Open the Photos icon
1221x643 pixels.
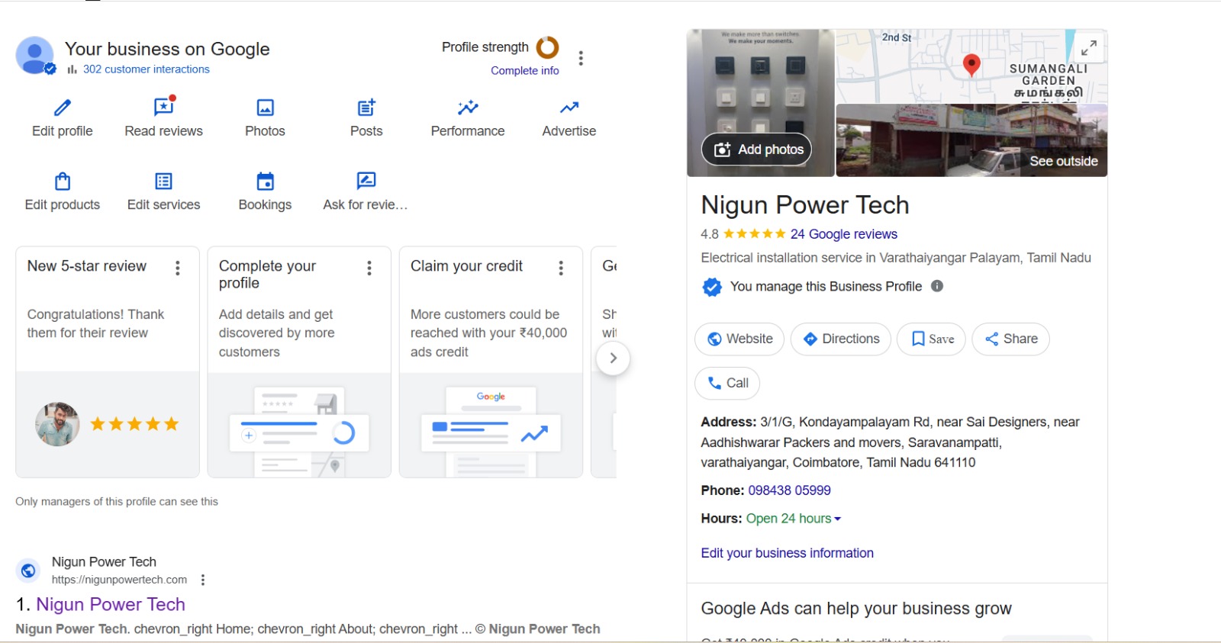[265, 108]
